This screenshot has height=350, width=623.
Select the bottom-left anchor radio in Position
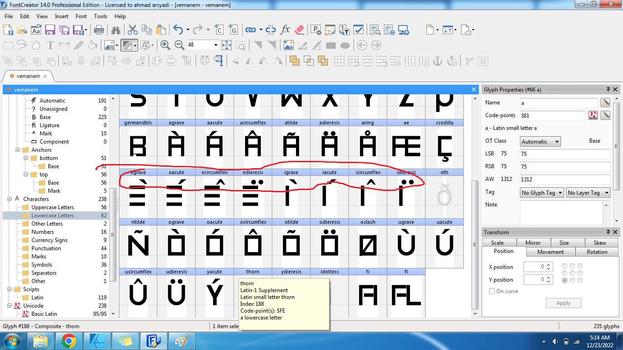pyautogui.click(x=565, y=280)
